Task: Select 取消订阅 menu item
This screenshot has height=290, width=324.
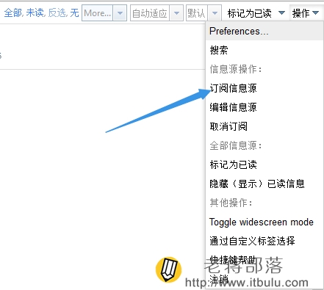Action: click(x=264, y=126)
